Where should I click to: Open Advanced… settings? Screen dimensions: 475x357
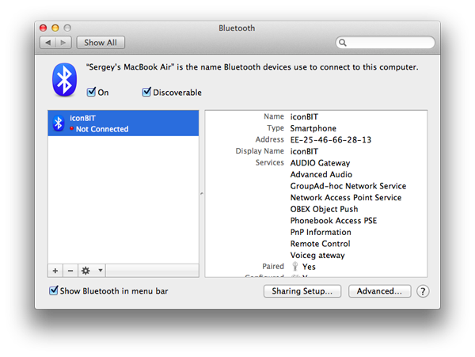(x=379, y=291)
